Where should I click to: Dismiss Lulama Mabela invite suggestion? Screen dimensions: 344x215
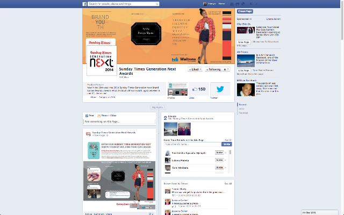[x=226, y=160]
